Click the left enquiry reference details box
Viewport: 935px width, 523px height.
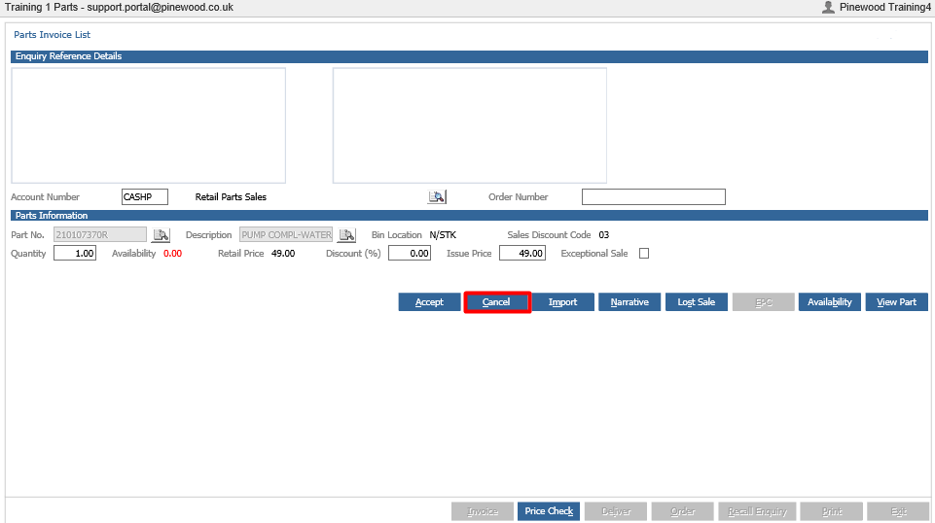click(149, 125)
